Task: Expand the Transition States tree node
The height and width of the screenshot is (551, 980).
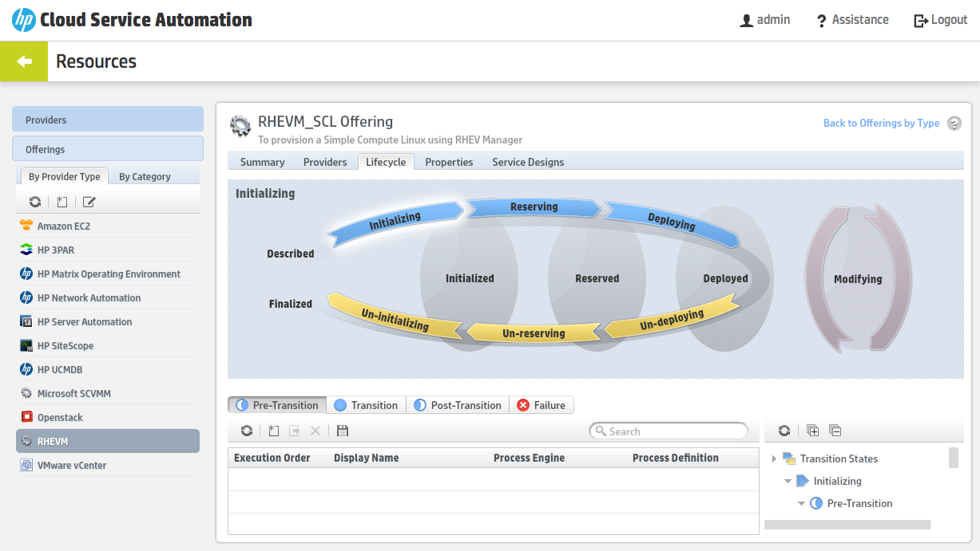Action: tap(774, 459)
